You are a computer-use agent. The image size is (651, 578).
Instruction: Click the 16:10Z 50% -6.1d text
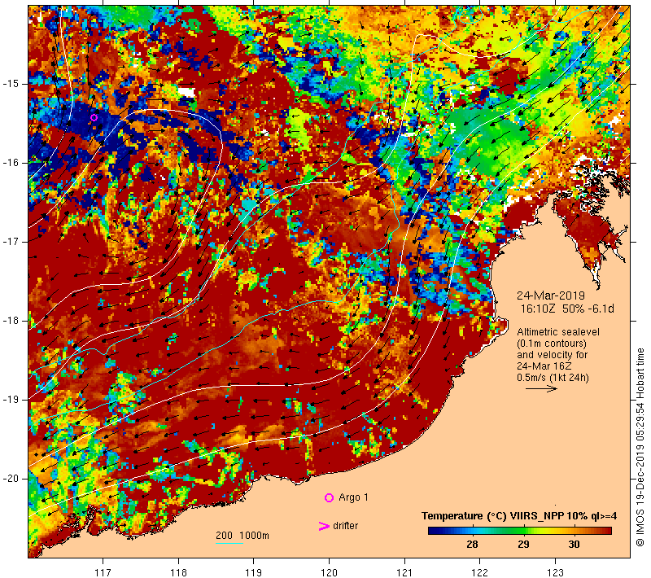(x=567, y=309)
